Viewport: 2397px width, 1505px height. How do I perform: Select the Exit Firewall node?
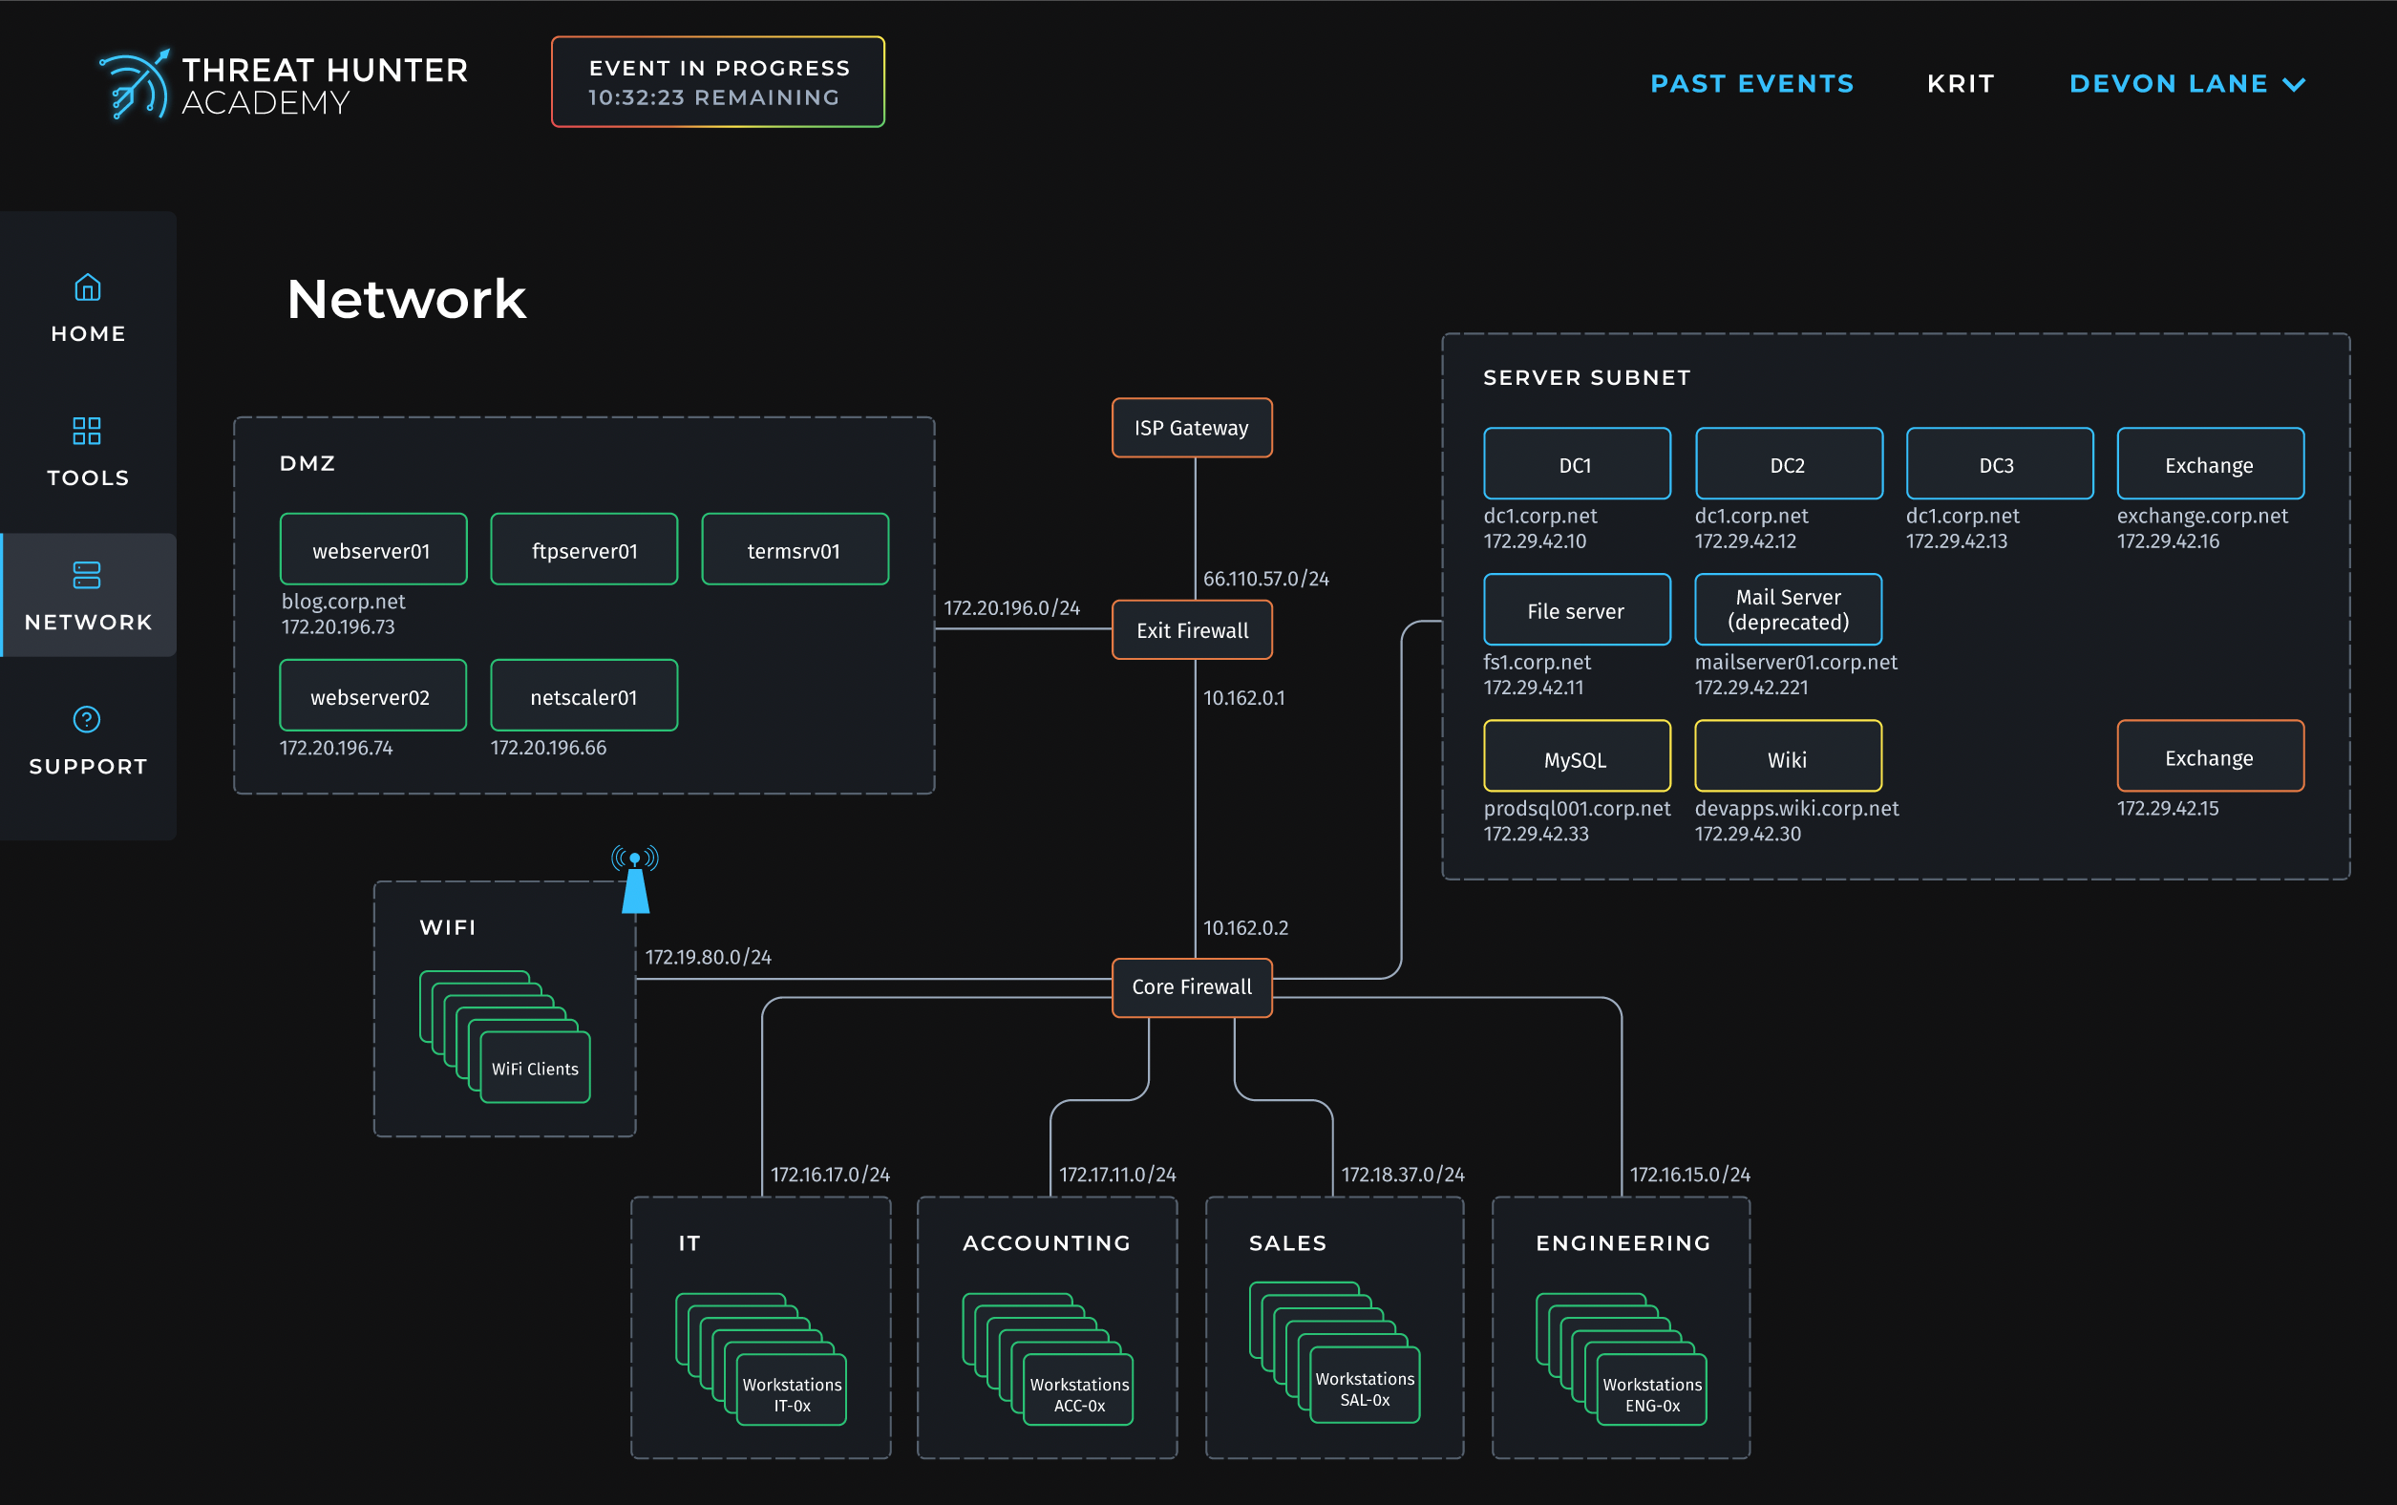coord(1192,630)
